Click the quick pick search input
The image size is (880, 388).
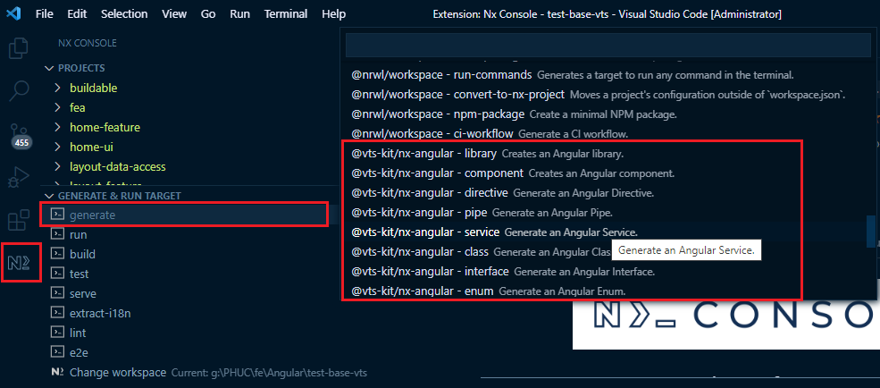(x=608, y=45)
